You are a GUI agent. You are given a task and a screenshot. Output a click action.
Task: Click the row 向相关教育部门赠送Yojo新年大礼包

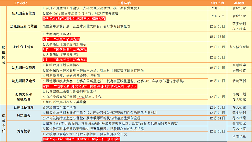124,97
